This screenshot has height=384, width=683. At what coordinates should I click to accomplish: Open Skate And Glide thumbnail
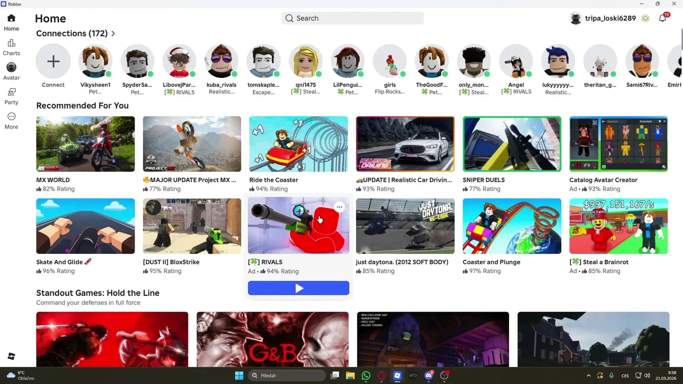tap(85, 226)
